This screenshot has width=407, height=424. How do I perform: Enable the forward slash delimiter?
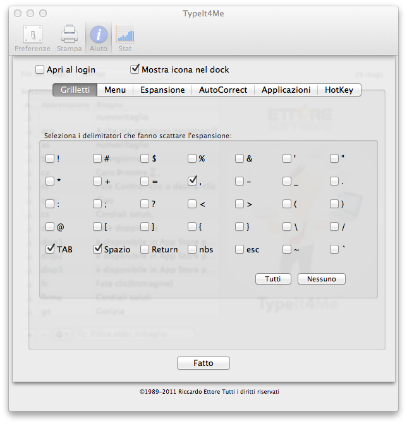[334, 227]
